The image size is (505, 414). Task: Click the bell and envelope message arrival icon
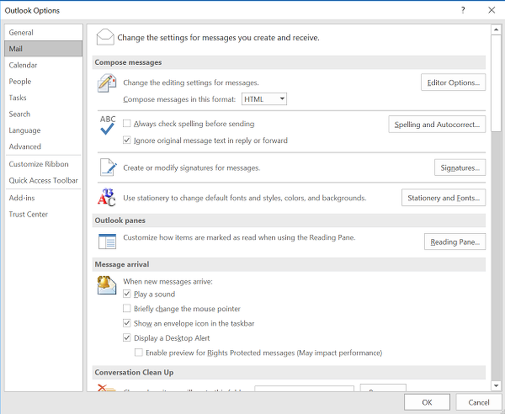coord(107,285)
